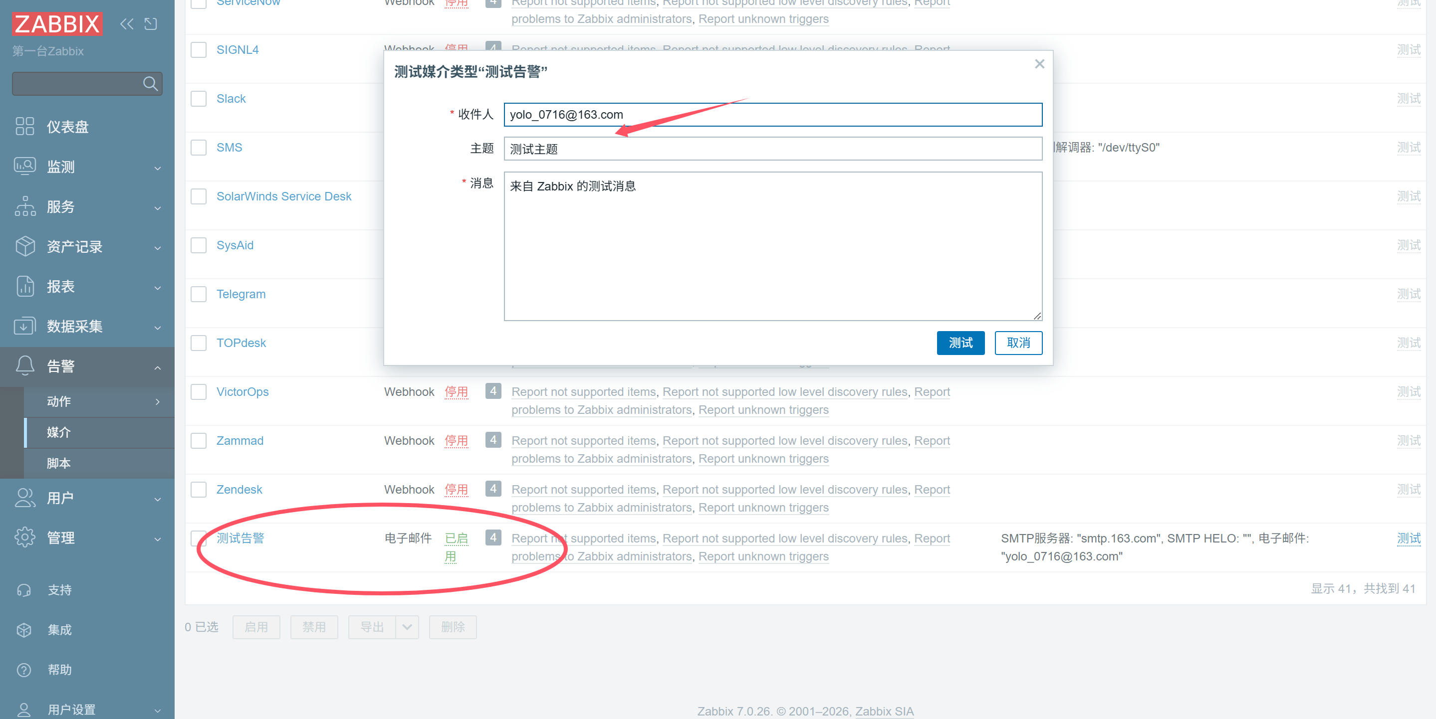Open the 媒介 media types menu item

pyautogui.click(x=99, y=433)
